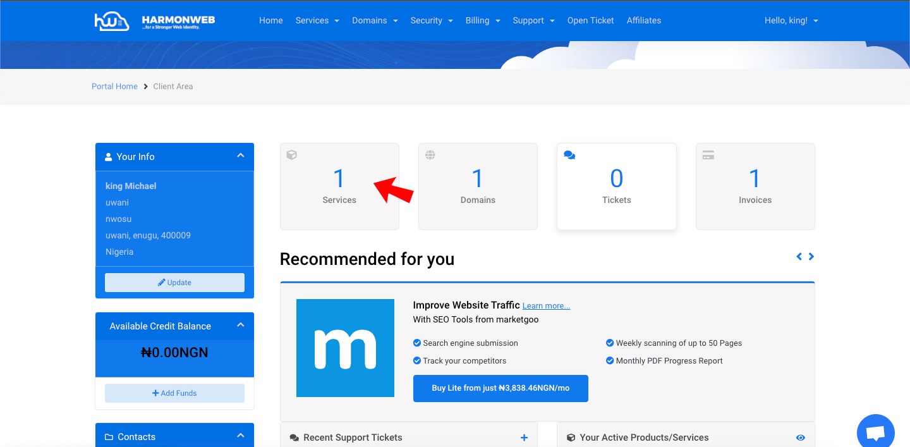Click the Services tile cube icon
Image resolution: width=910 pixels, height=447 pixels.
(291, 155)
